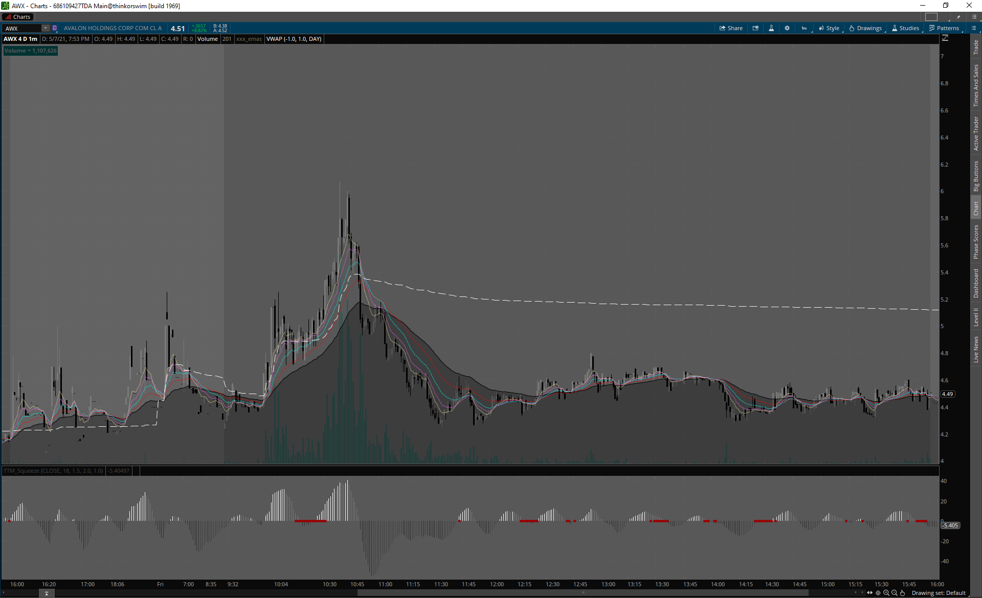Toggle the price axis scale icon
Screen dimensions: 982x598
945,38
